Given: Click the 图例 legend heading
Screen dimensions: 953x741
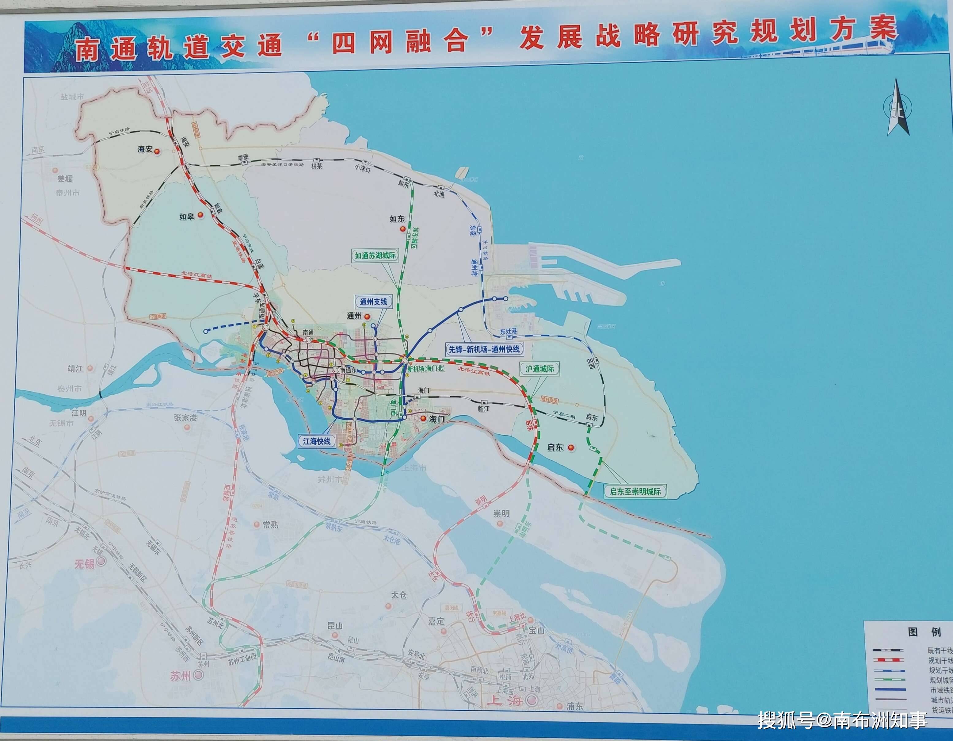Looking at the screenshot, I should 924,632.
